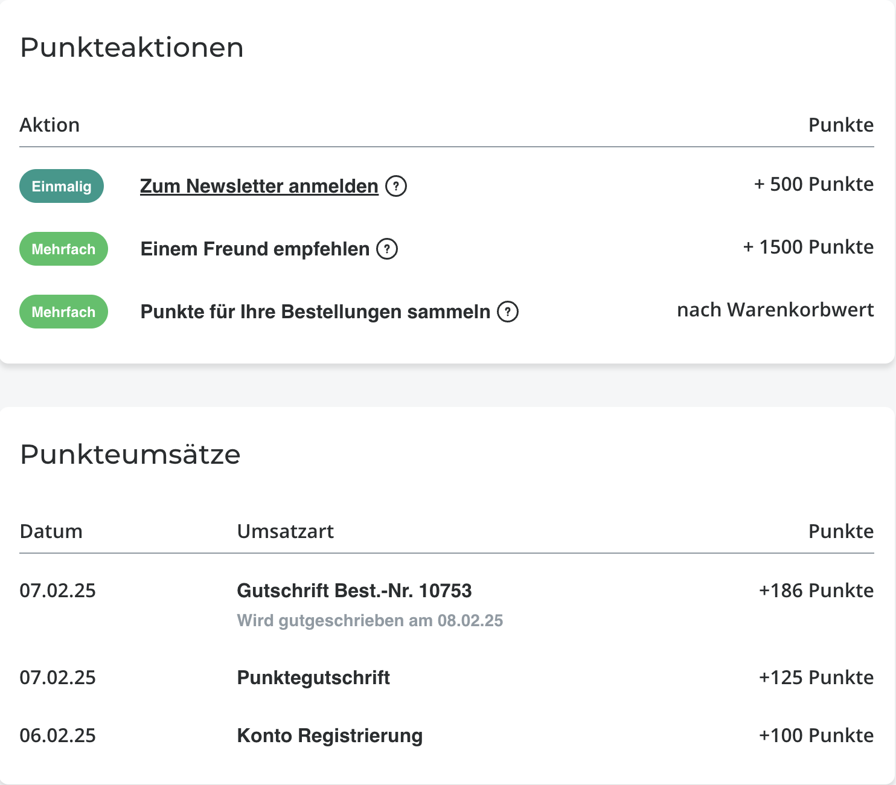Image resolution: width=896 pixels, height=785 pixels.
Task: Select Mehrfach badge beside Bestellungen sammeln row
Action: click(x=63, y=312)
